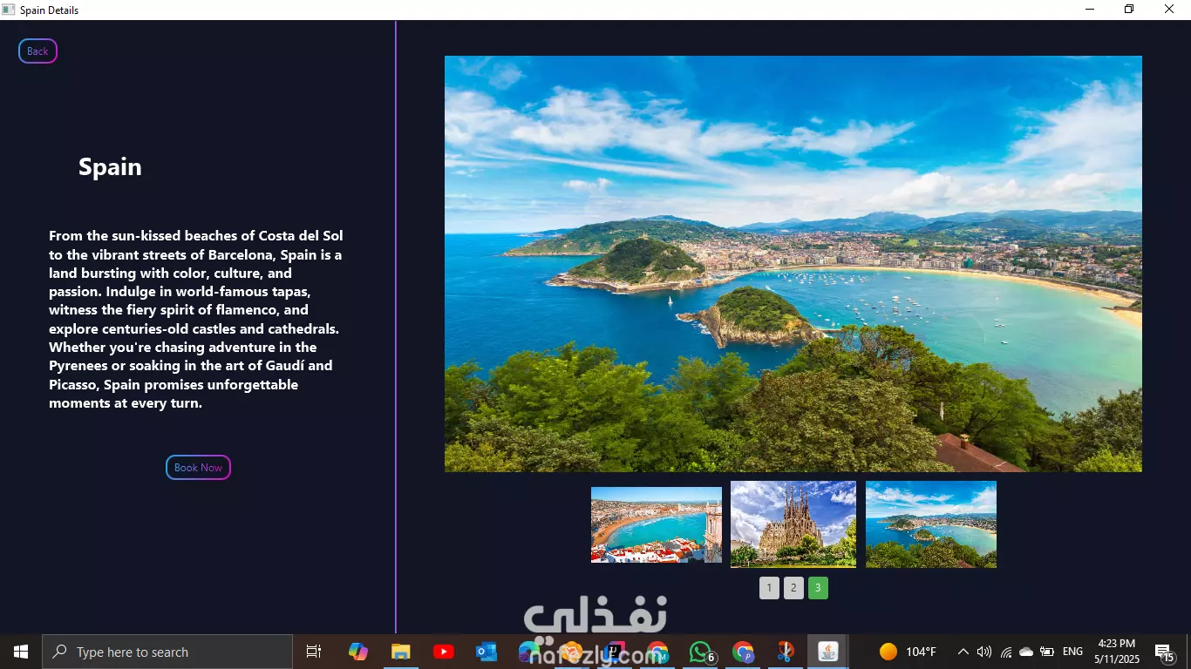Click the Spain heading text
The width and height of the screenshot is (1191, 669).
coord(110,167)
